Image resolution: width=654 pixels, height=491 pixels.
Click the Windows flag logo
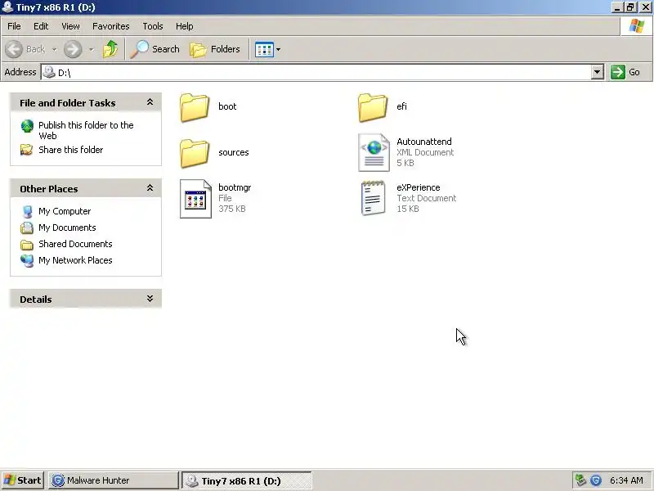(637, 26)
